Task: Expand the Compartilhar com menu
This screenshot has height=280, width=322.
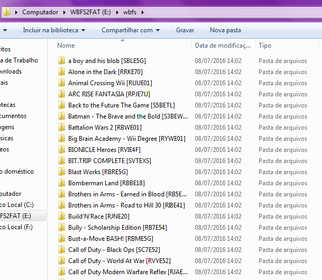Action: point(131,31)
